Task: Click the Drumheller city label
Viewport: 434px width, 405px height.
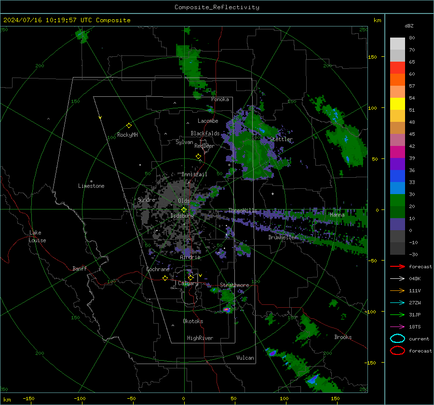Action: 283,237
